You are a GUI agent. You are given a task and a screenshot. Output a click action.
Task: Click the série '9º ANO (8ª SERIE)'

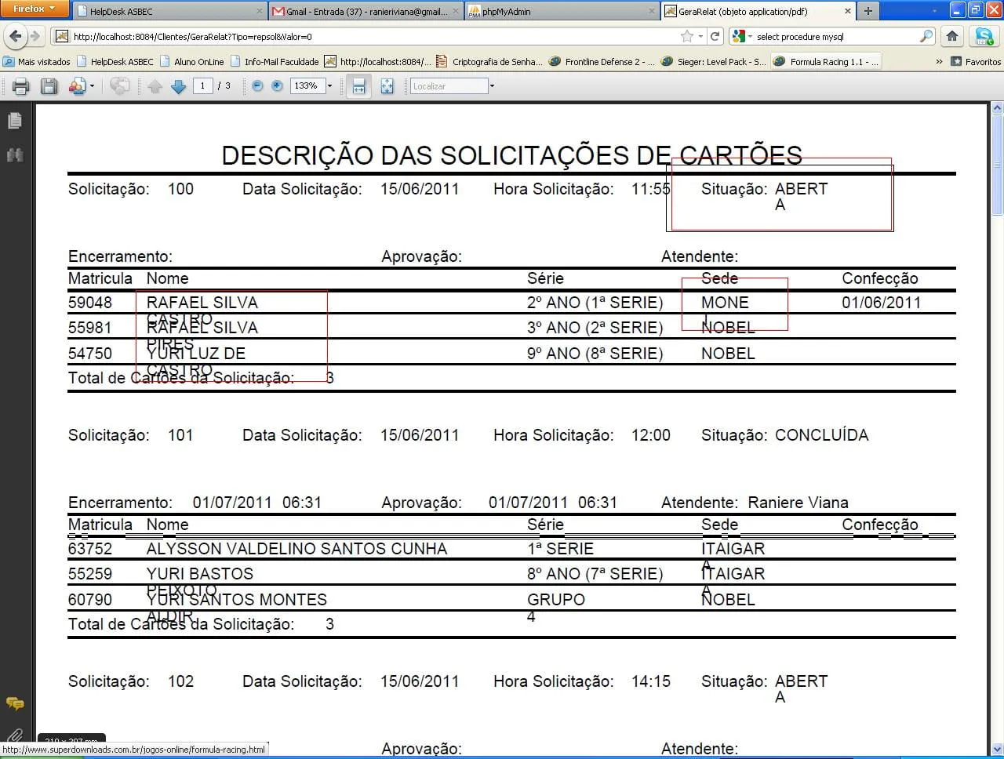point(595,354)
